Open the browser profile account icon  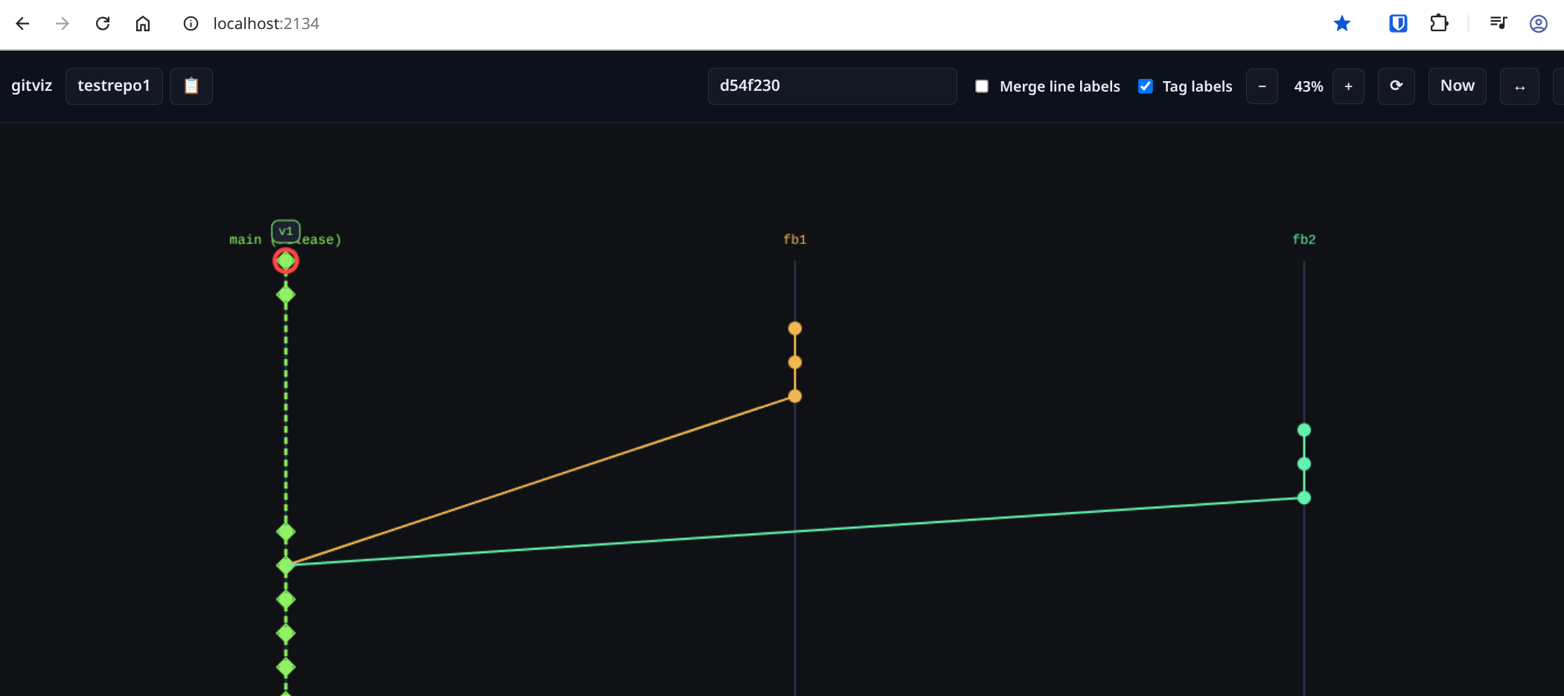[1538, 23]
